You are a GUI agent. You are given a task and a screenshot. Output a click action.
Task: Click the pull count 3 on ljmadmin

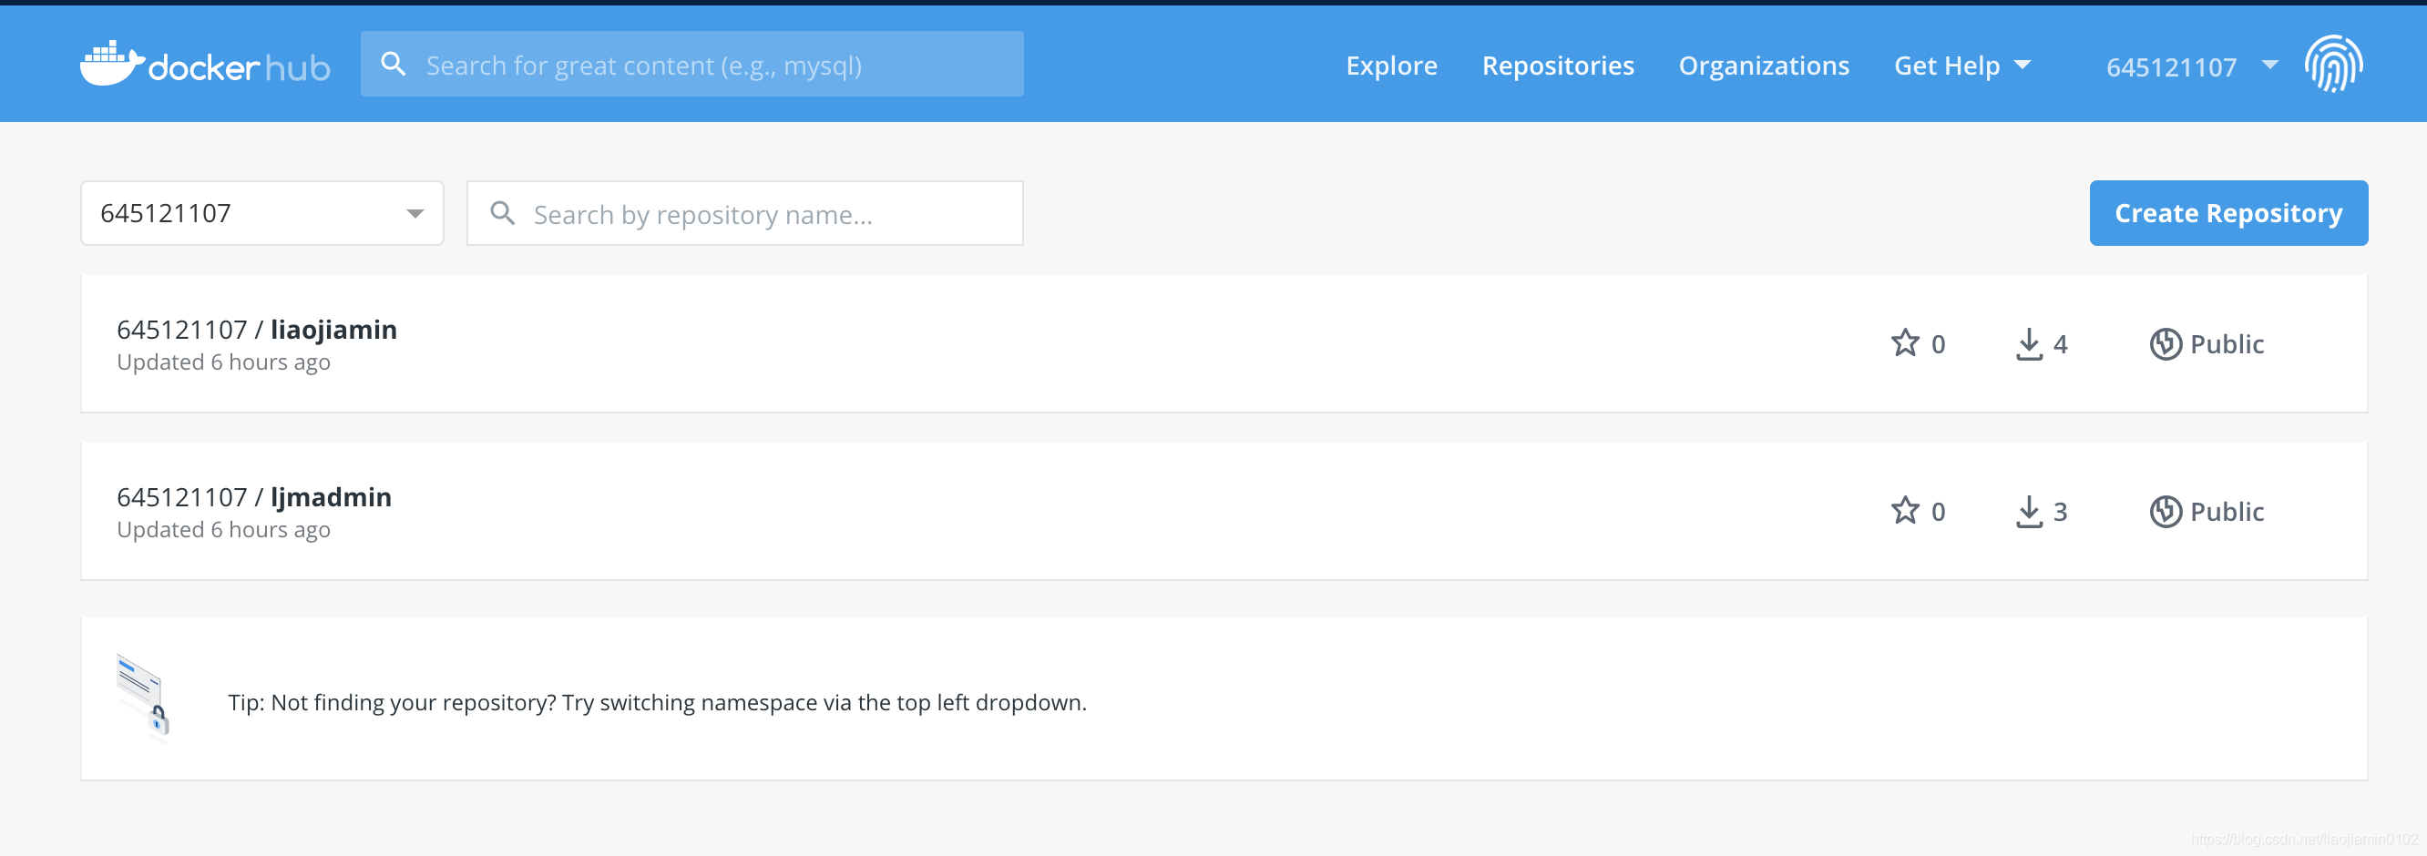[x=2060, y=513]
